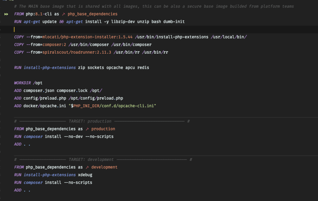Click 'zip sockets opcache apcu redis' extensions list
Viewport: 318px width, 201px height.
pyautogui.click(x=113, y=68)
